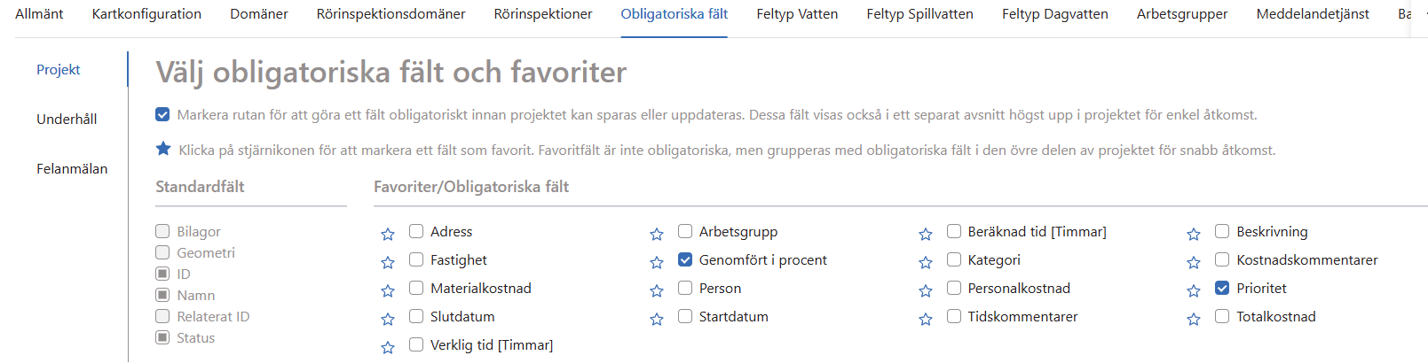
Task: Favorite the Kategori field star
Action: point(926,262)
